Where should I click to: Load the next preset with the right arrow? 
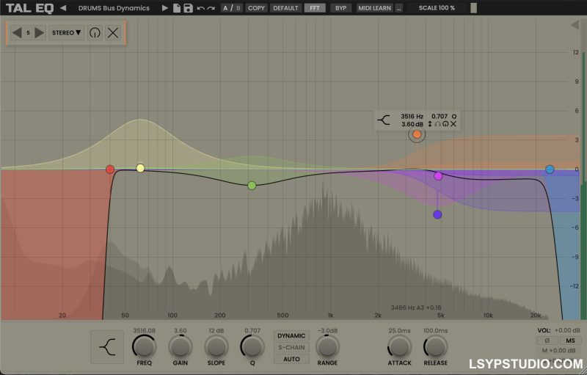point(164,8)
